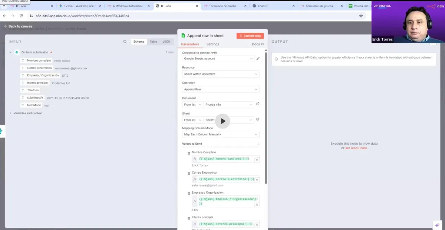Delete the Interés principal field mapping
This screenshot has width=445, height=230.
click(189, 218)
